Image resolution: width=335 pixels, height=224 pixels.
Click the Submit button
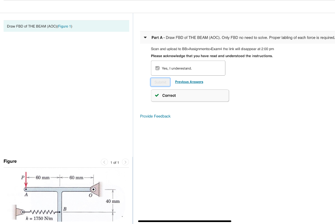(160, 82)
